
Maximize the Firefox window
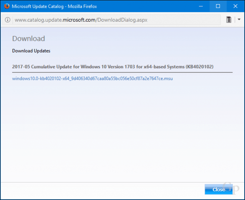(x=218, y=6)
